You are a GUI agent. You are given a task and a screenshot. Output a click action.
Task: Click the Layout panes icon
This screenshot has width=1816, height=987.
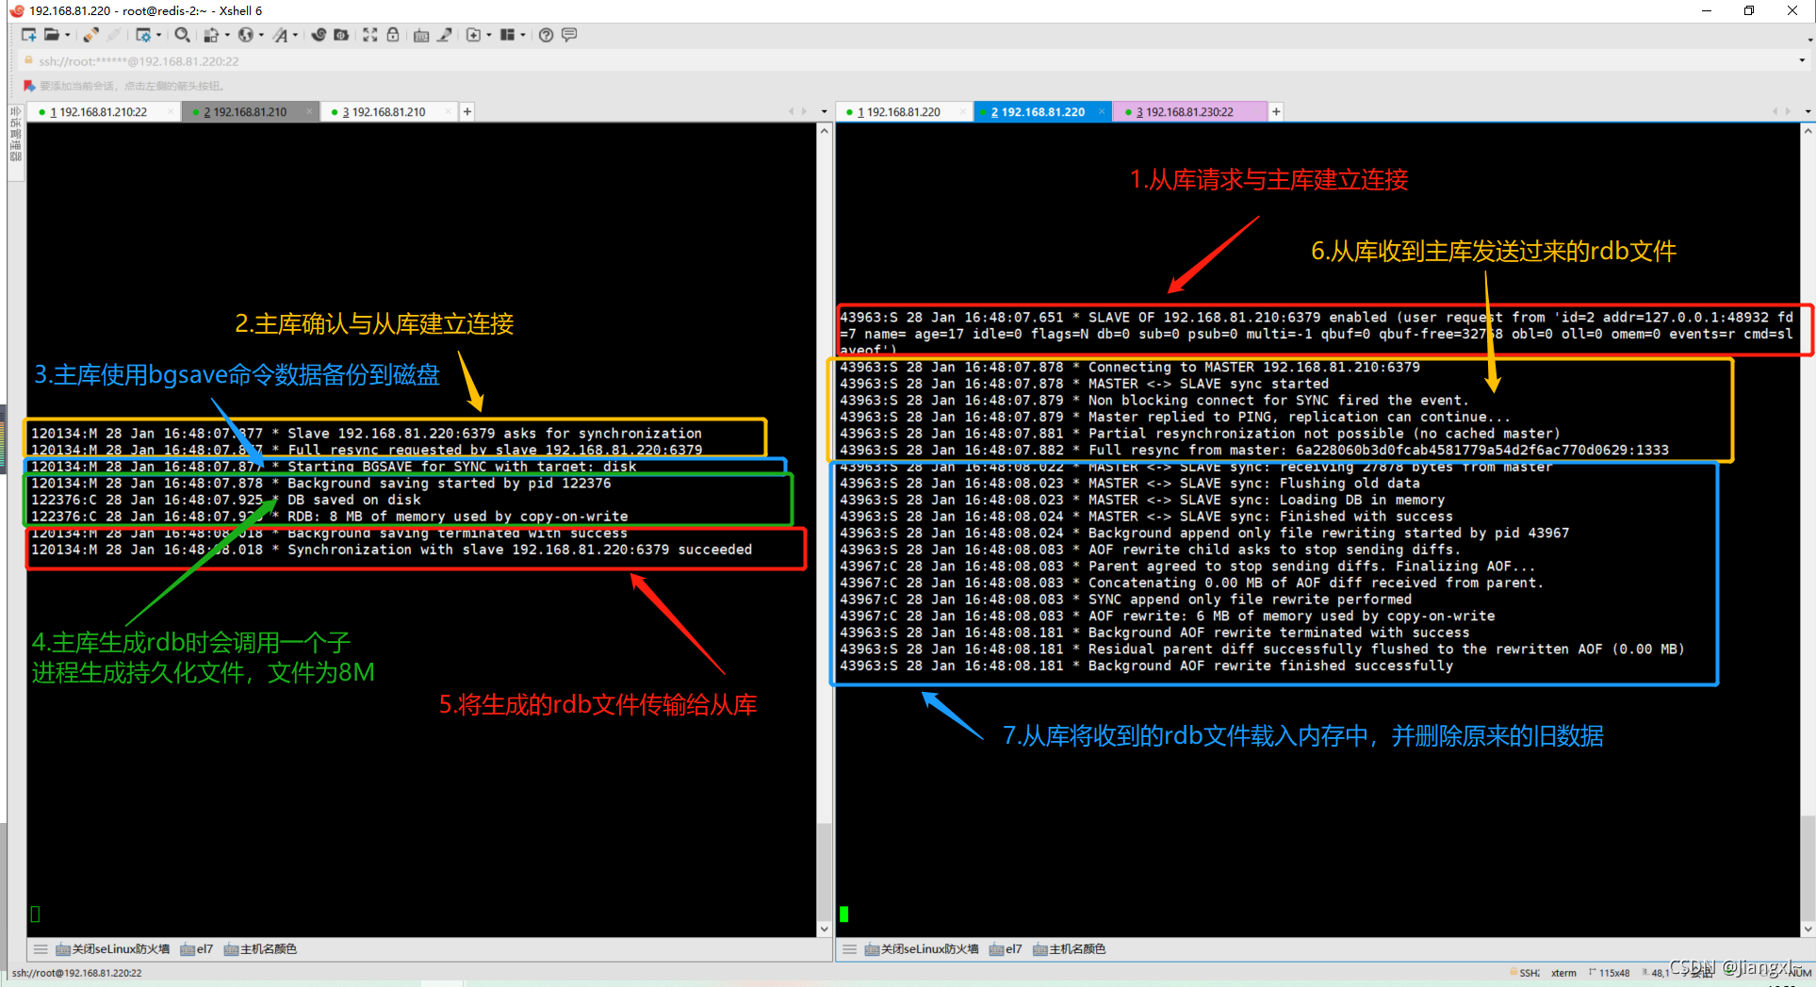pos(507,35)
